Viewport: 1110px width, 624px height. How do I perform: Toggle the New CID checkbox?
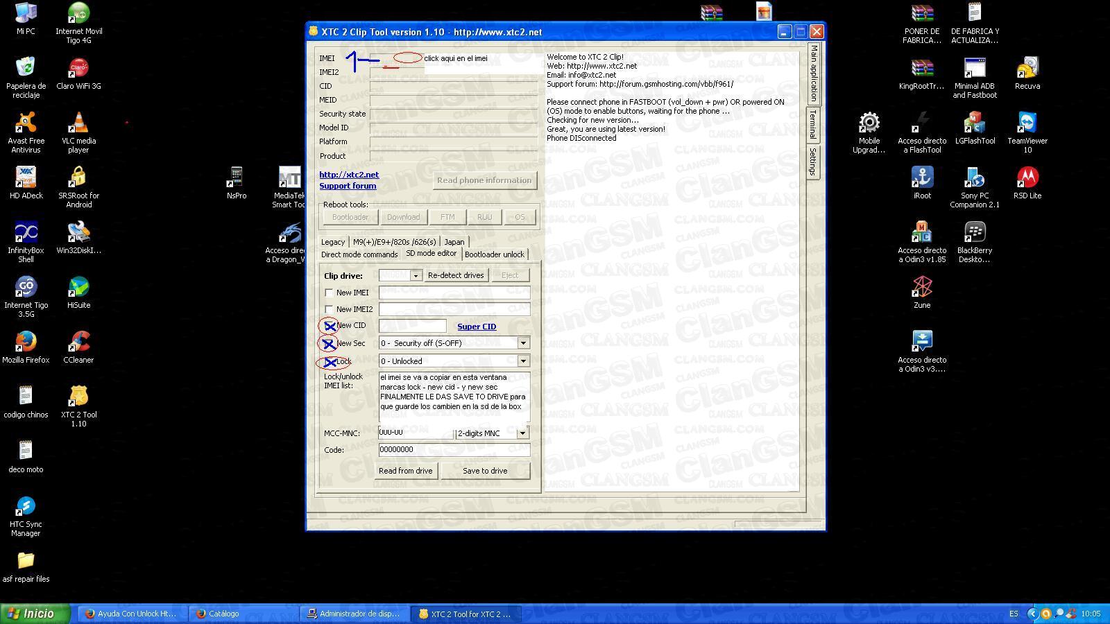pos(329,325)
